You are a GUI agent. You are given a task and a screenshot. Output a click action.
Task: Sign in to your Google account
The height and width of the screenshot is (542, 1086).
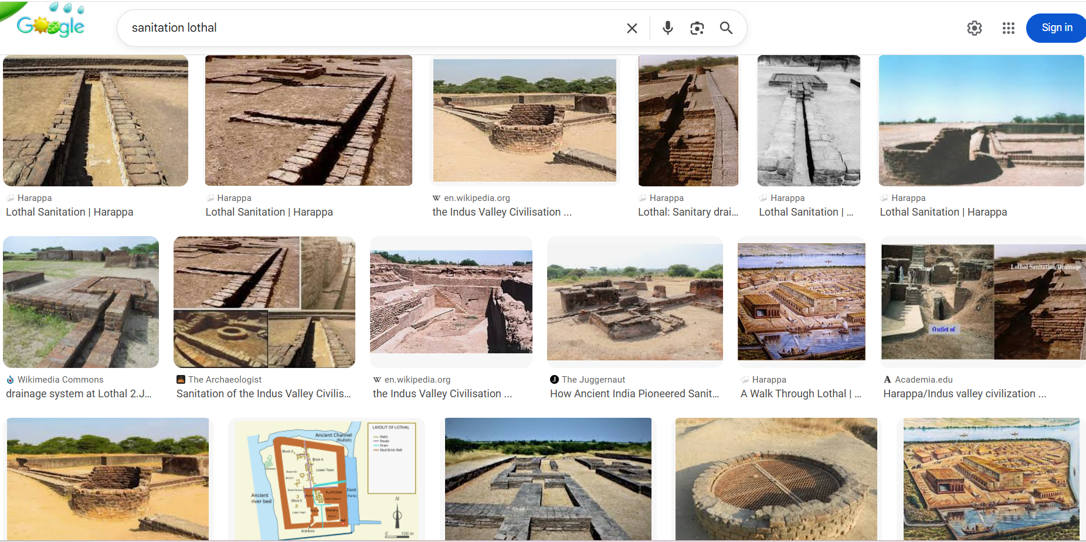pos(1056,28)
